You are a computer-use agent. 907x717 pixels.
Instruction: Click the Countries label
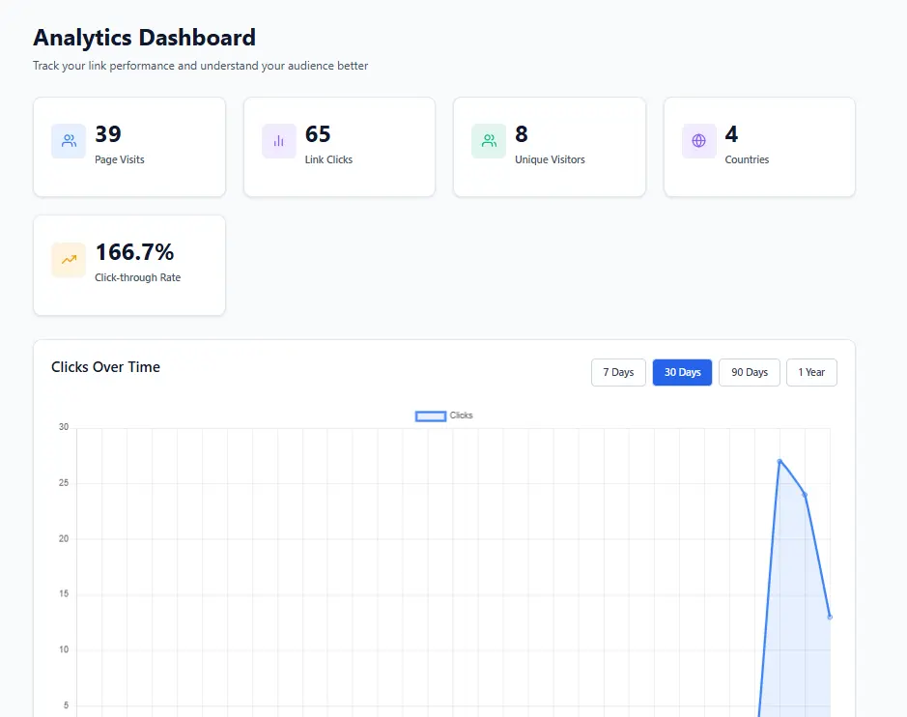coord(747,159)
